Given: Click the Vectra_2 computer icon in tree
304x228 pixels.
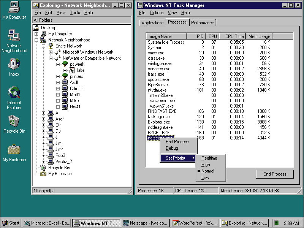Looking at the screenshot, I should (51, 161).
